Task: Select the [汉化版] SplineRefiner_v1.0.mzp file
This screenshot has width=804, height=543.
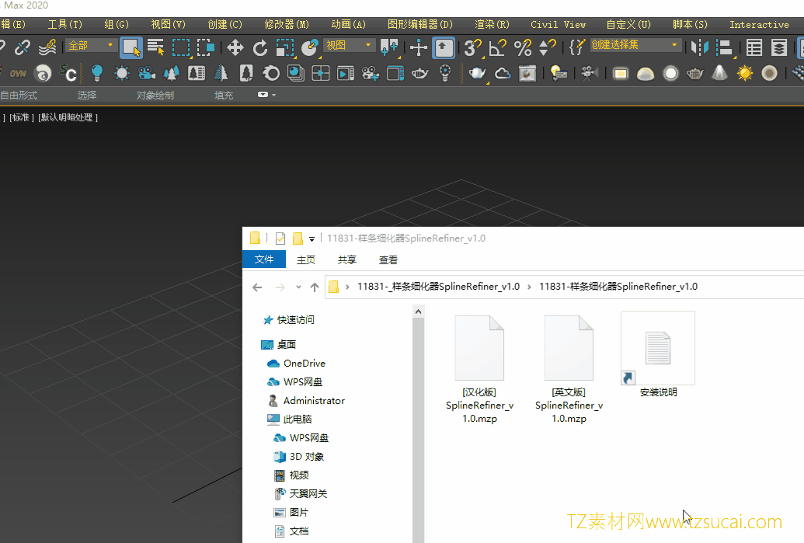Action: coord(480,371)
